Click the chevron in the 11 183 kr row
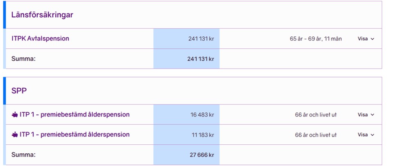393x166 pixels. coord(372,135)
